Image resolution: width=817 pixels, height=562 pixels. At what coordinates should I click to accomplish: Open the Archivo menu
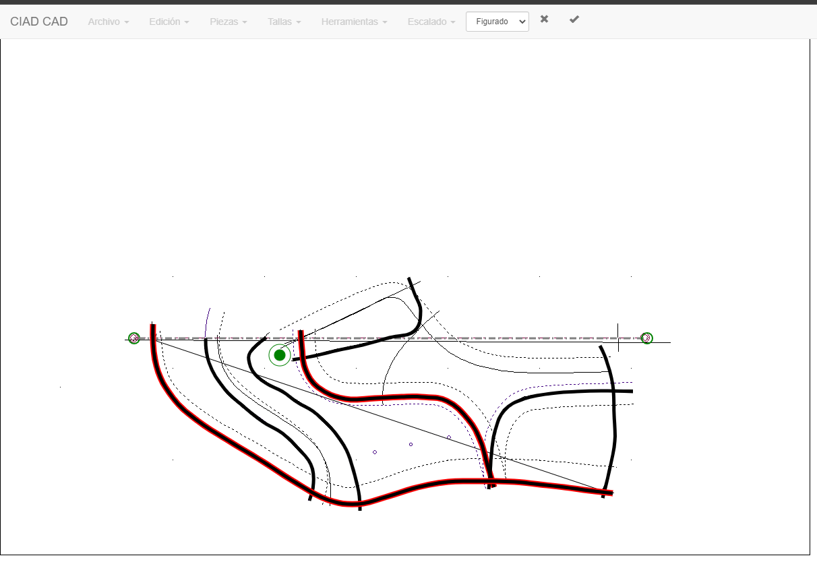(x=108, y=22)
